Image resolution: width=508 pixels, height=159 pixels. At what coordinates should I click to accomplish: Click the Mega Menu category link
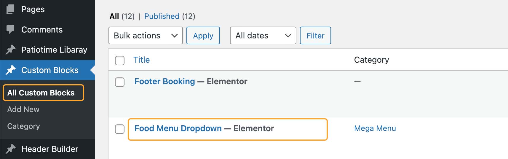[x=375, y=128]
